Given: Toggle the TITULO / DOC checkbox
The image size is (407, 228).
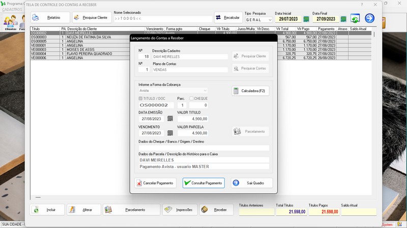Looking at the screenshot, I should 141,98.
